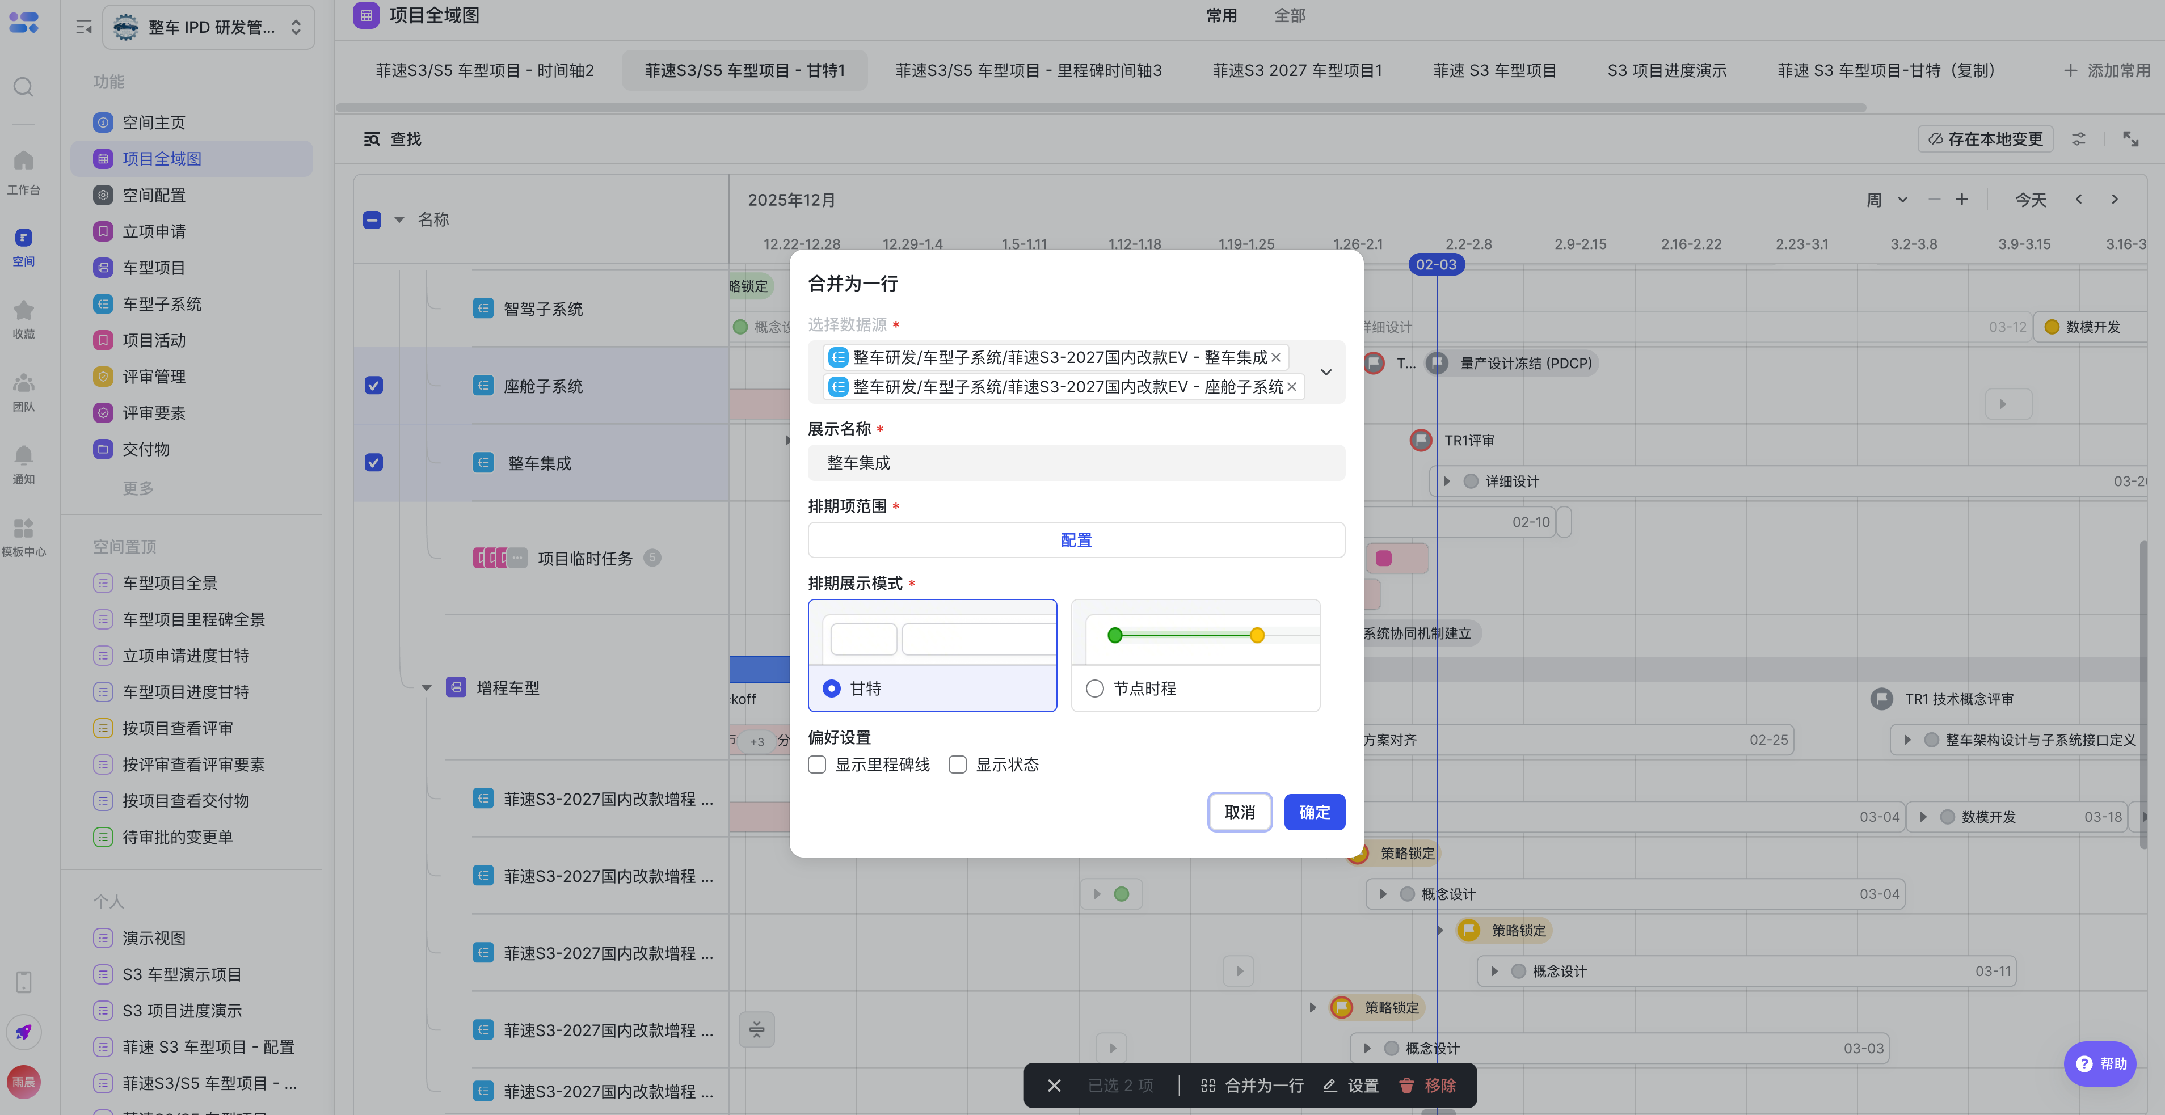Expand the 详细设计 gantt bar
This screenshot has height=1115, width=2165.
tap(1446, 482)
